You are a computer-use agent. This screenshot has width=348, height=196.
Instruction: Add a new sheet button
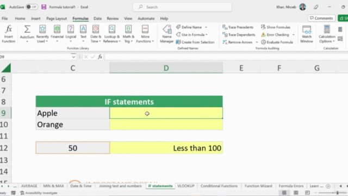328,186
